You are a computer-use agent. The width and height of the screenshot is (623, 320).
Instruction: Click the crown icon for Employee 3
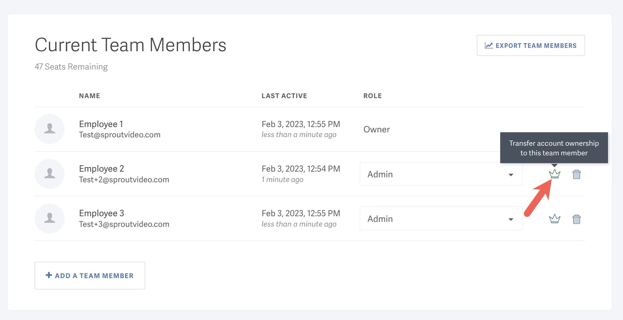[x=554, y=219]
